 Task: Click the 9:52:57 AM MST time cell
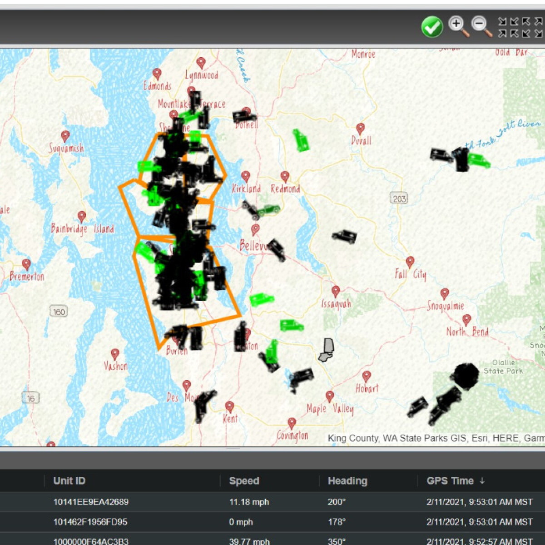pyautogui.click(x=480, y=541)
